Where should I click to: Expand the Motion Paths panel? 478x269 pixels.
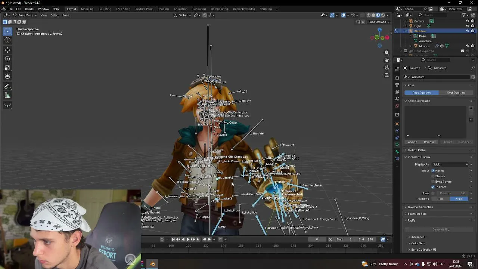point(416,150)
